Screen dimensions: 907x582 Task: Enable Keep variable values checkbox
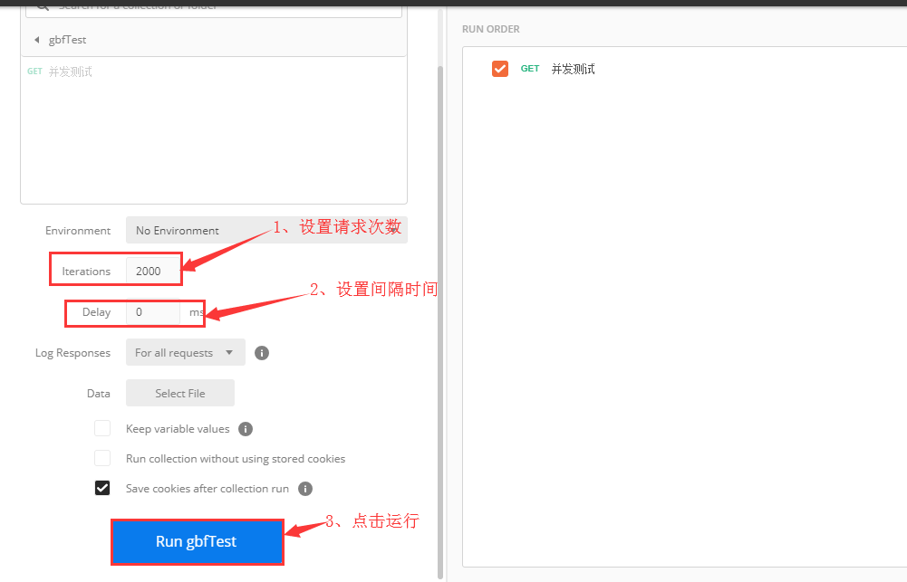pos(102,428)
